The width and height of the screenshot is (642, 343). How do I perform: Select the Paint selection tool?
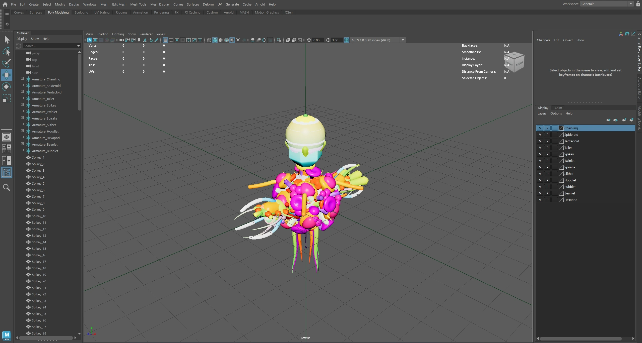[x=7, y=63]
